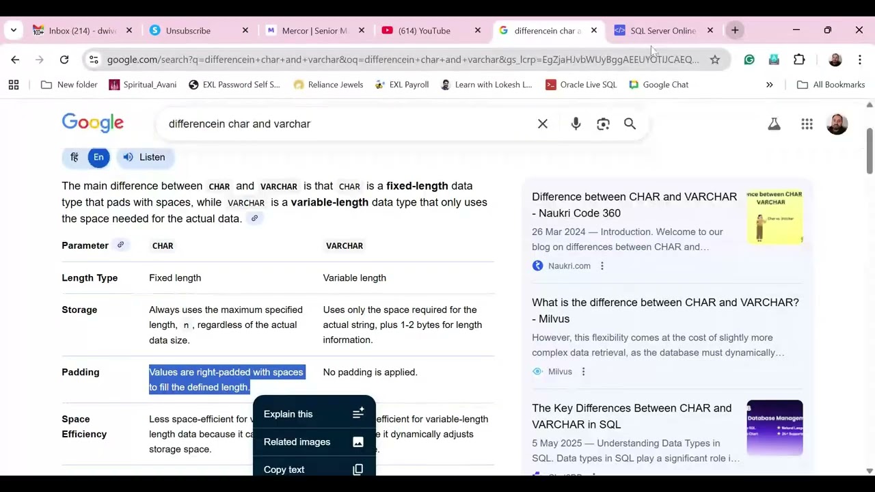The image size is (875, 492).
Task: Close the Unsubscribe tab
Action: tap(245, 31)
